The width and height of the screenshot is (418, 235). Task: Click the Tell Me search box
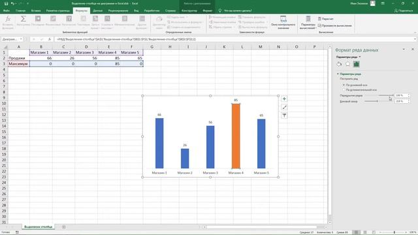[235, 10]
